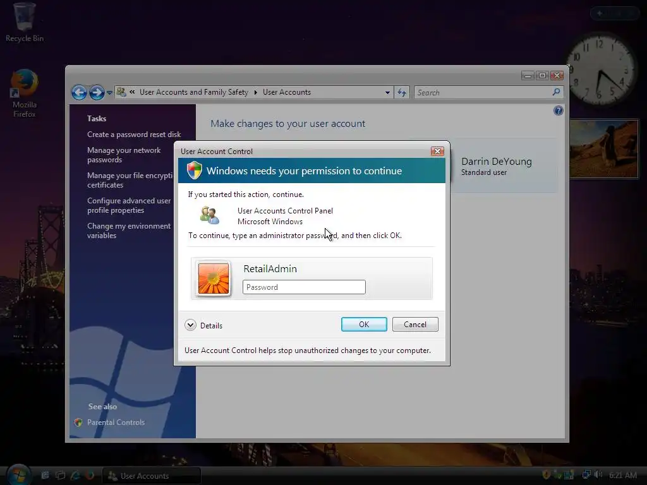Click OK in the User Account Control dialog

(364, 324)
